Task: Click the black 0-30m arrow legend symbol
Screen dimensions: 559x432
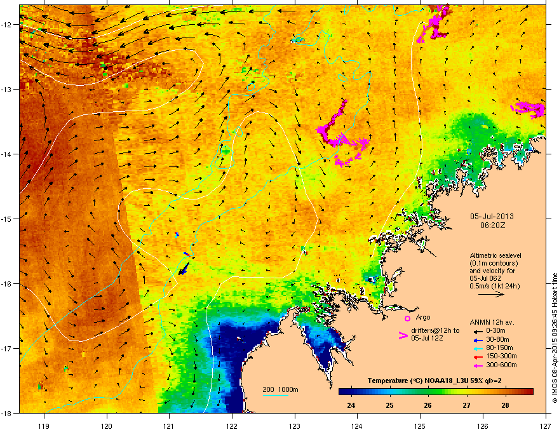Action: coord(477,331)
